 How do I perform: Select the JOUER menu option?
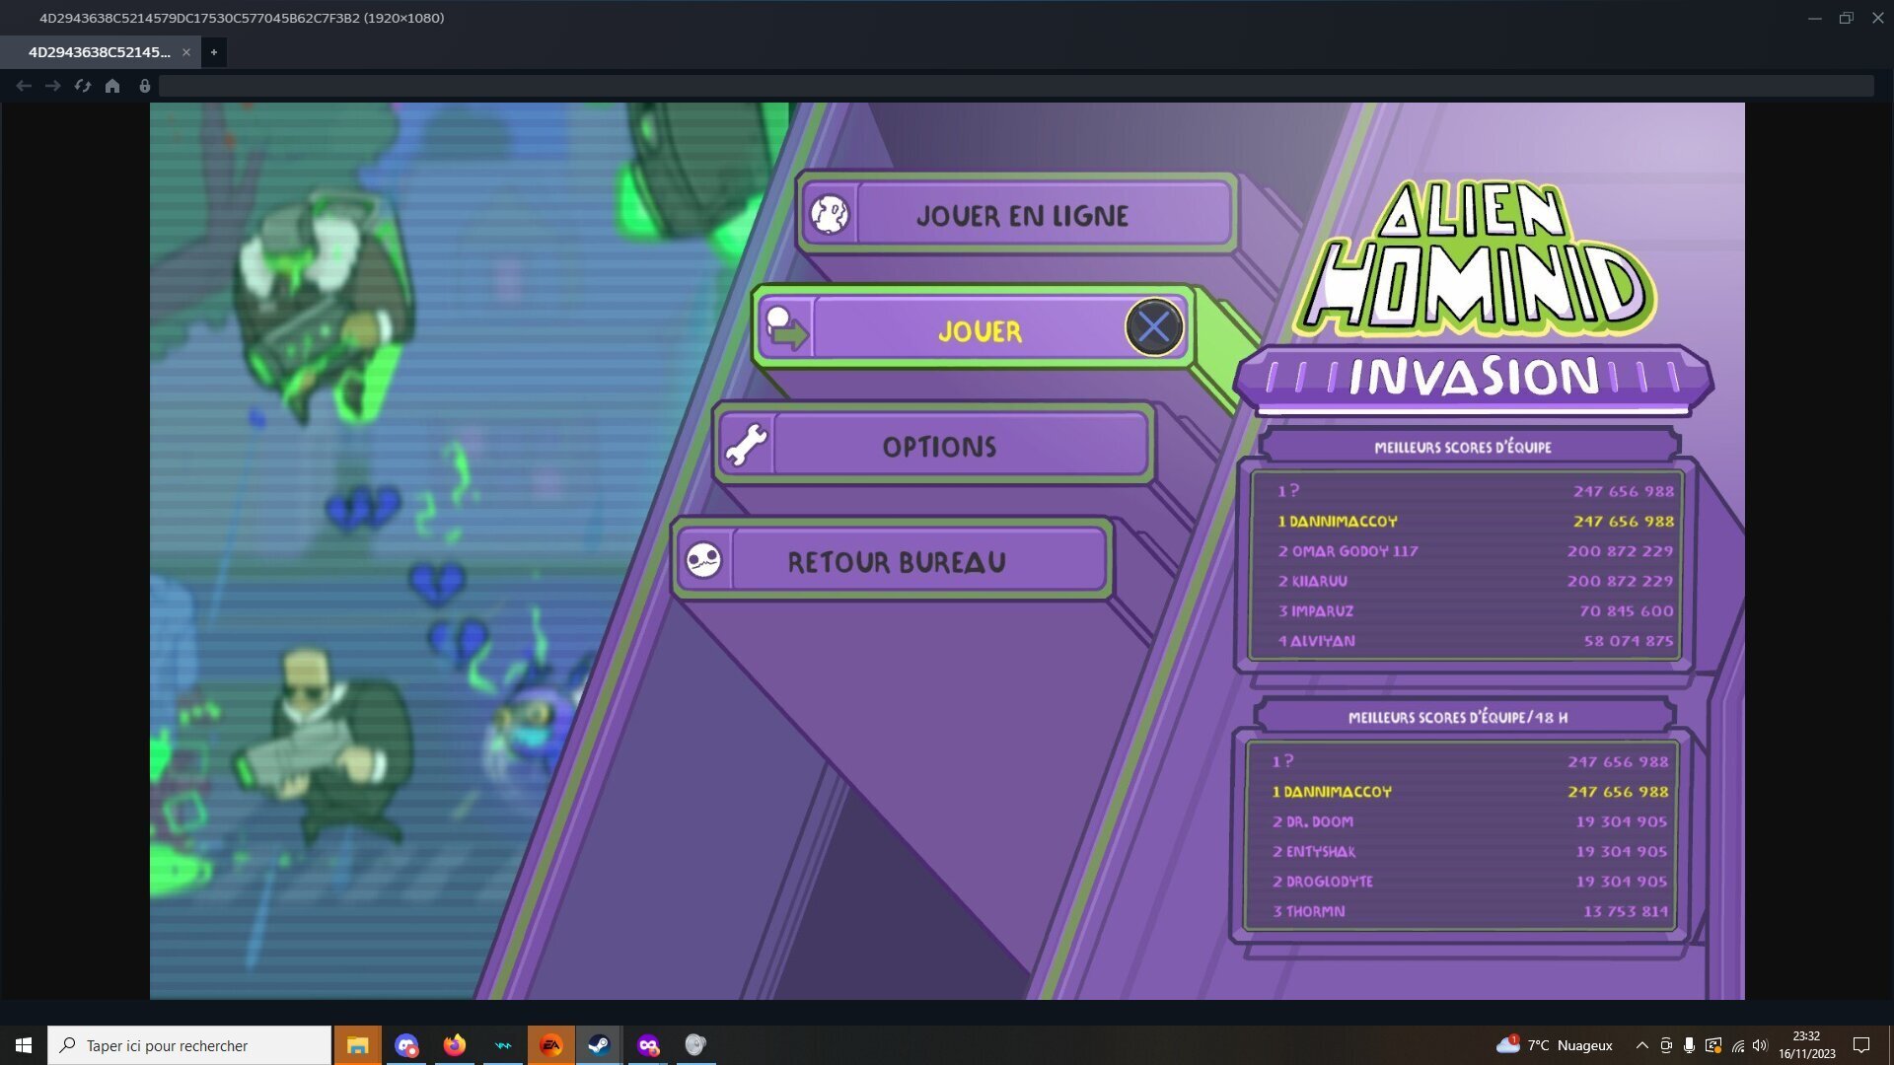pyautogui.click(x=975, y=329)
